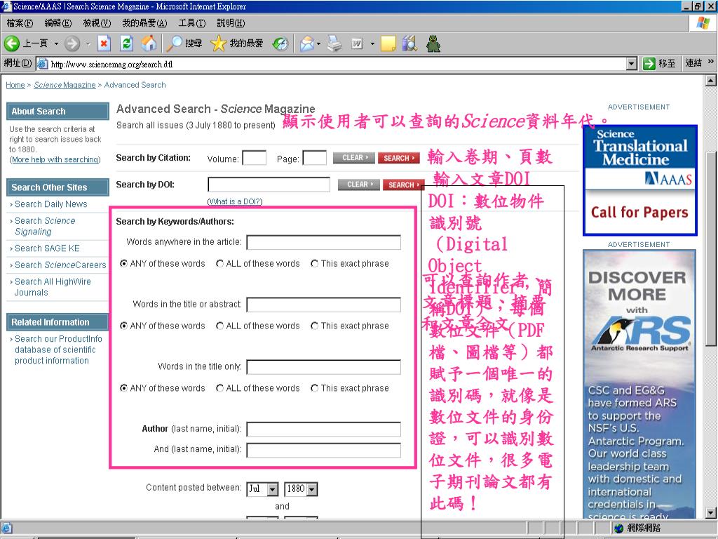The width and height of the screenshot is (718, 539).
Task: Select This exact phrase for title or abstract
Action: tap(314, 326)
